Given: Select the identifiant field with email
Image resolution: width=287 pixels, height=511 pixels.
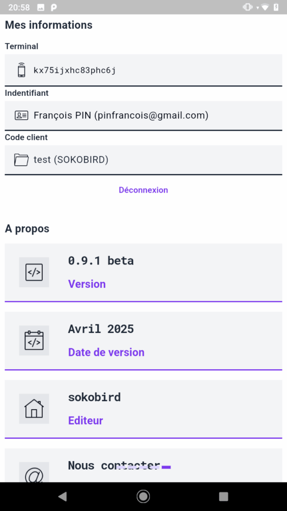Looking at the screenshot, I should point(143,116).
